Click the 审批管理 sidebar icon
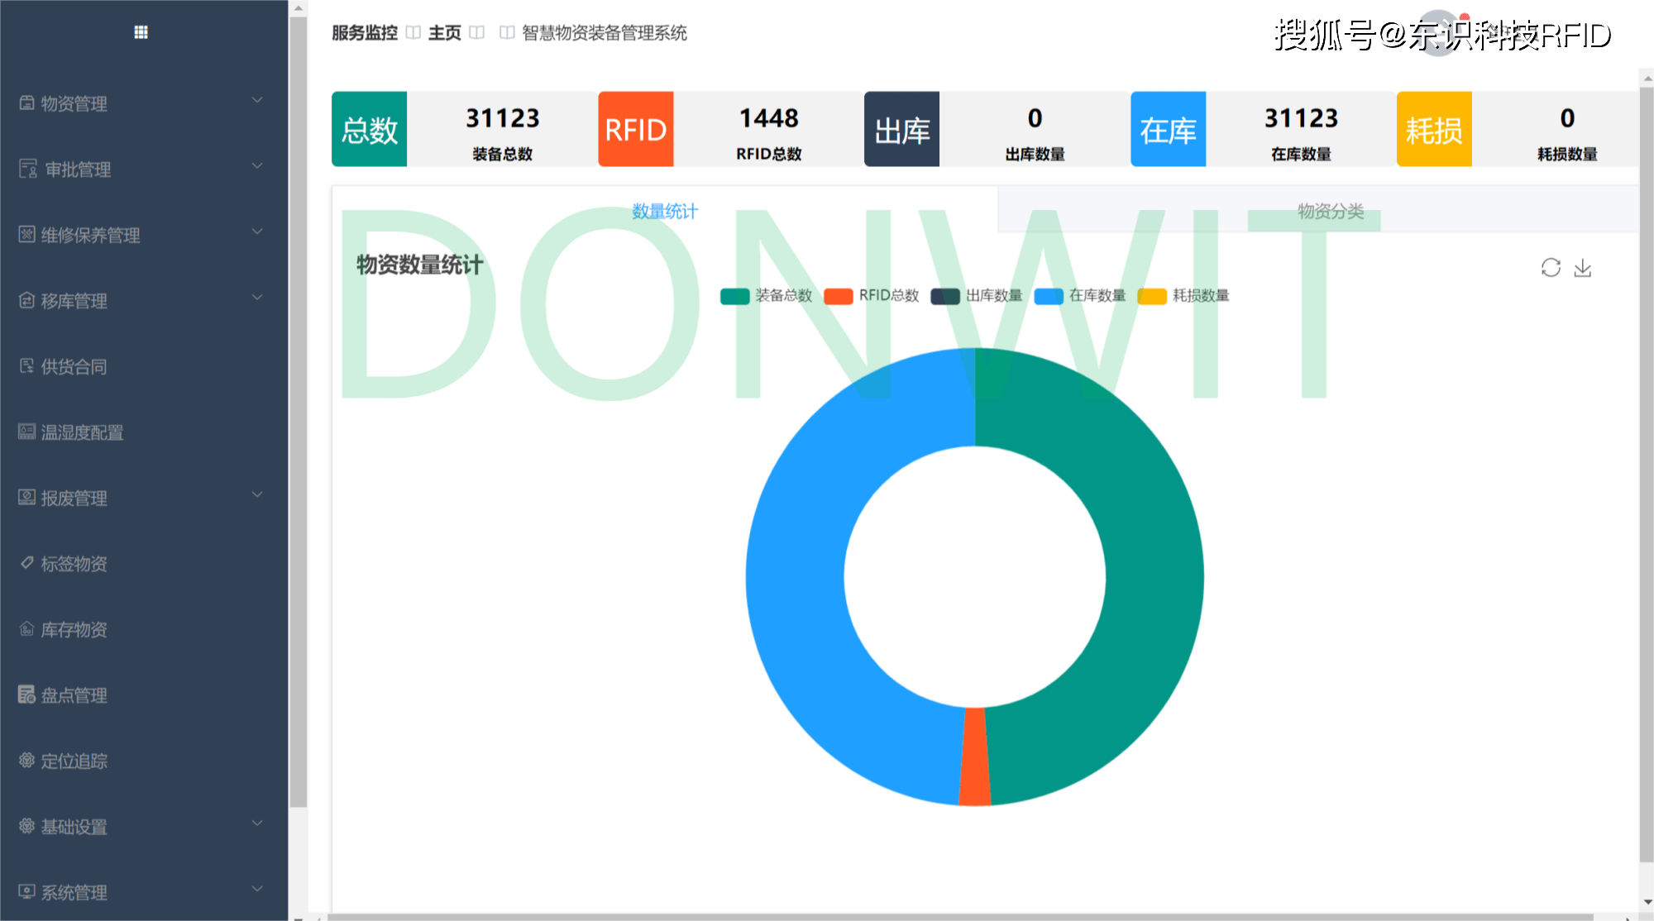This screenshot has height=921, width=1654. (x=28, y=169)
